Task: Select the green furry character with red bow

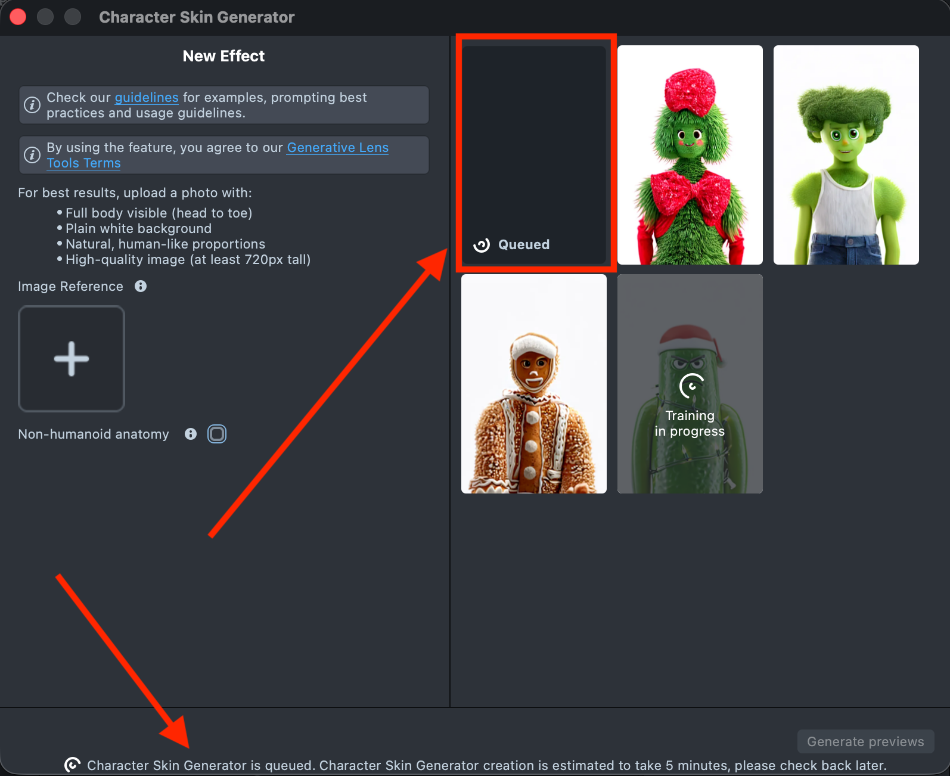Action: [x=690, y=155]
